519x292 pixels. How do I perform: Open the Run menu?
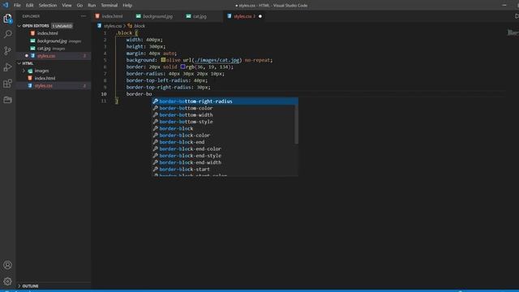(x=92, y=6)
